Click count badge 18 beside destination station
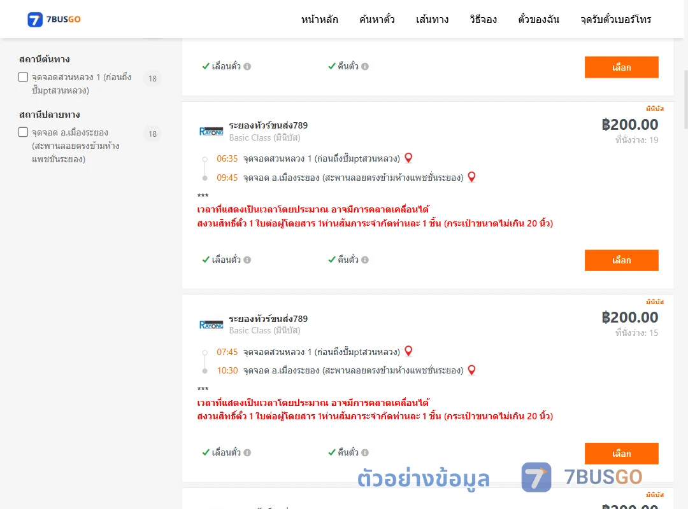Image resolution: width=688 pixels, height=509 pixels. (x=152, y=134)
